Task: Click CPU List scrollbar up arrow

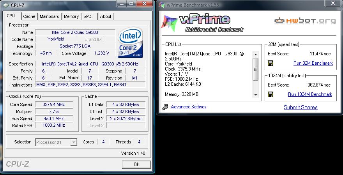Action: [256, 55]
